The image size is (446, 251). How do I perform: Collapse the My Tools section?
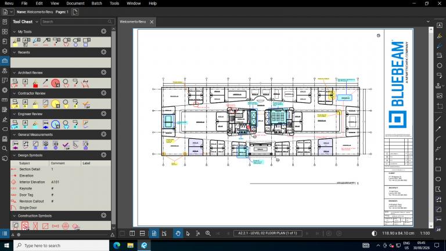pos(15,31)
